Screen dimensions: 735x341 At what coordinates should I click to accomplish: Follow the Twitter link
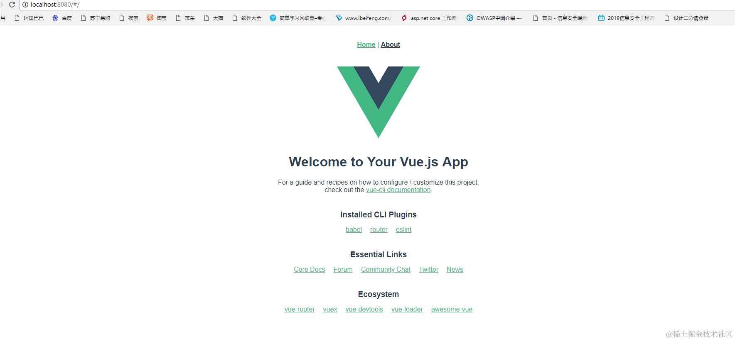click(x=428, y=269)
